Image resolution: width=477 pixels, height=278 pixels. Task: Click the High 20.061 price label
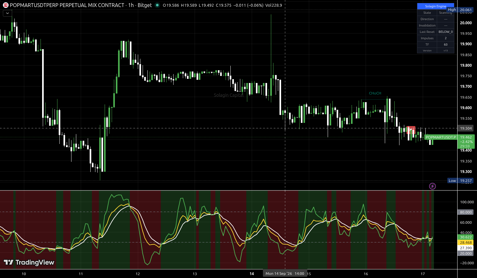tap(461, 10)
